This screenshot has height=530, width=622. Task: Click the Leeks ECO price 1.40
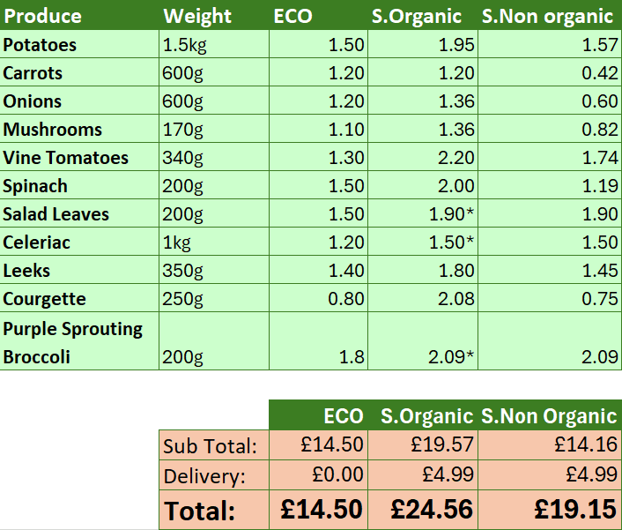click(x=319, y=271)
